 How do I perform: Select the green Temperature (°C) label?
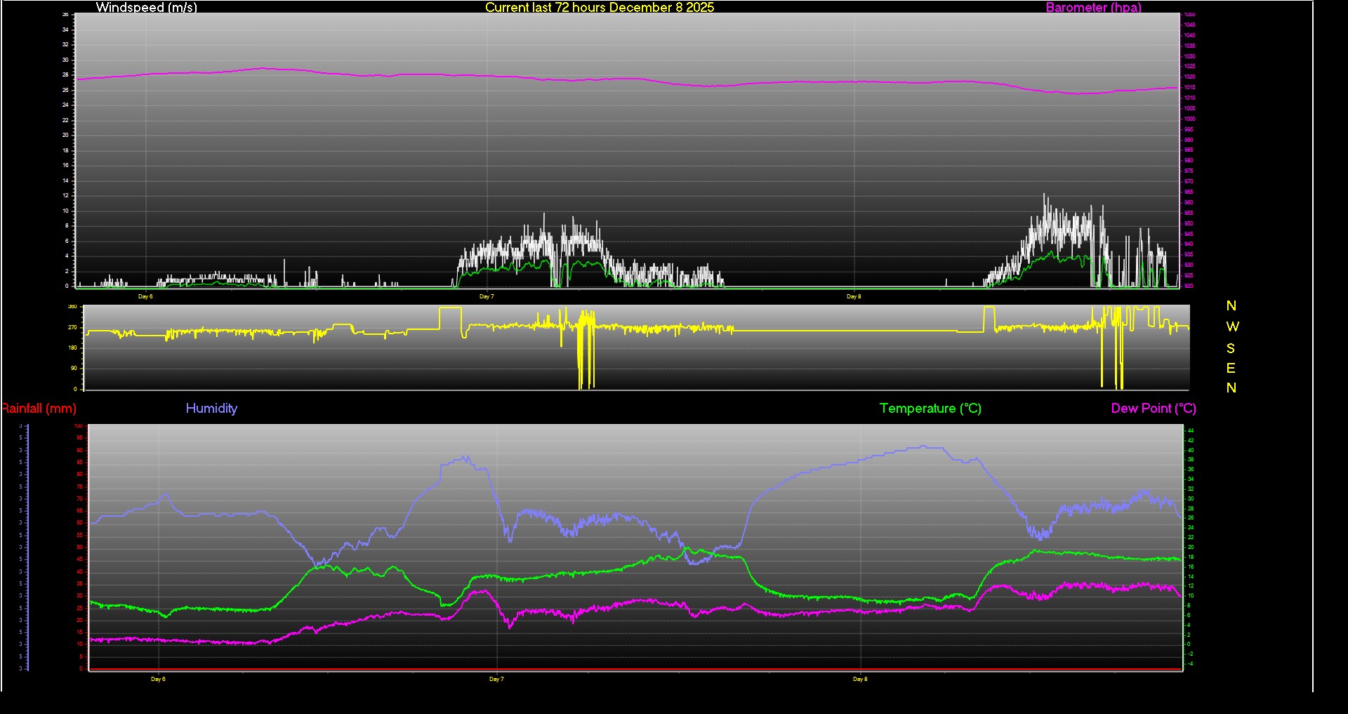(x=930, y=409)
